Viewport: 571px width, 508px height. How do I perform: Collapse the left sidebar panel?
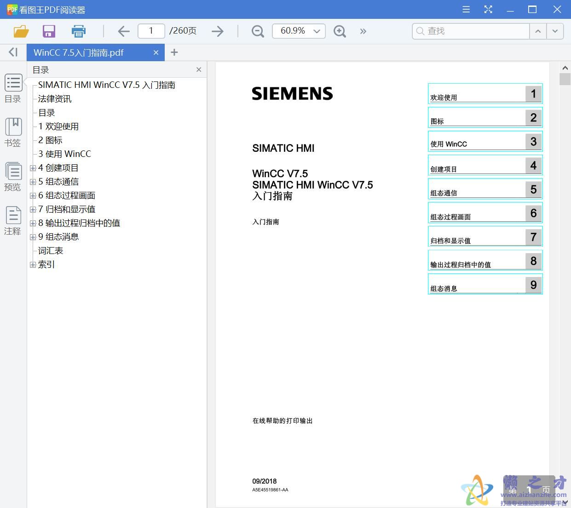point(13,52)
